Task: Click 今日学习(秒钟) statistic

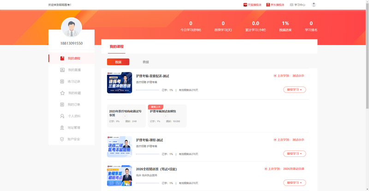Action: pos(190,26)
